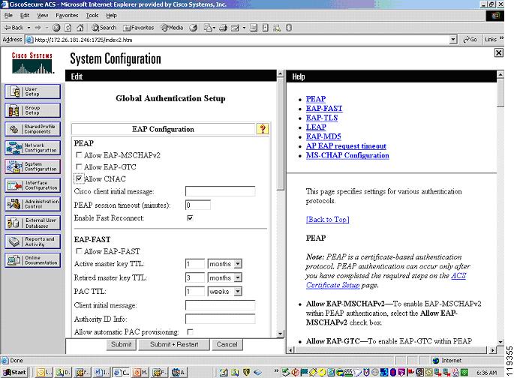Open Group Setup in the sidebar
Image resolution: width=514 pixels, height=378 pixels.
coord(33,110)
